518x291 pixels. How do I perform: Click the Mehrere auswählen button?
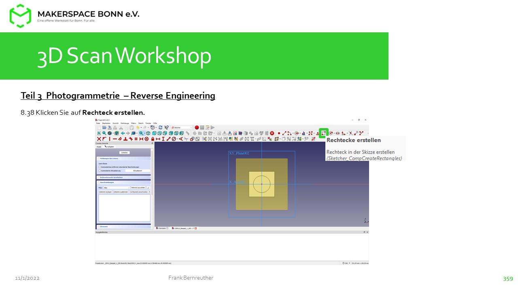click(138, 188)
